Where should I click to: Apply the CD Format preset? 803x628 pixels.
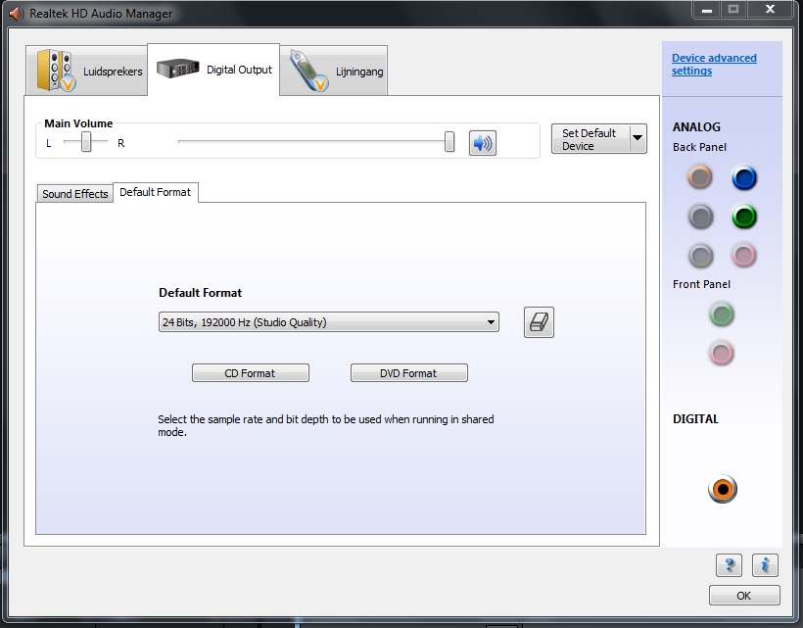250,373
